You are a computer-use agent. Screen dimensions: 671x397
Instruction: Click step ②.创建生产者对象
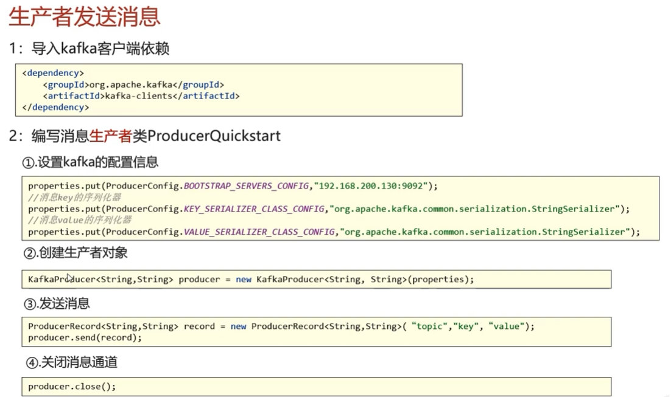(76, 253)
